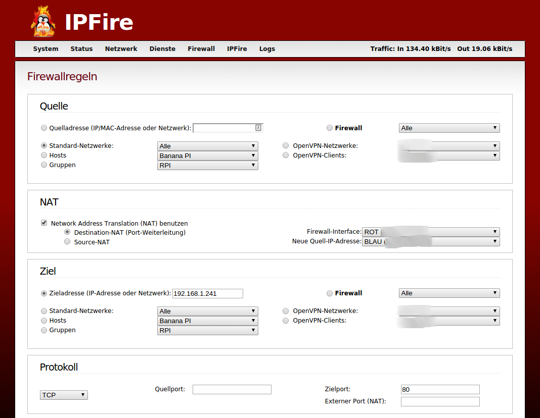The height and width of the screenshot is (418, 540).
Task: Select OpenVPN-Clients radio in Ziel
Action: pyautogui.click(x=286, y=321)
